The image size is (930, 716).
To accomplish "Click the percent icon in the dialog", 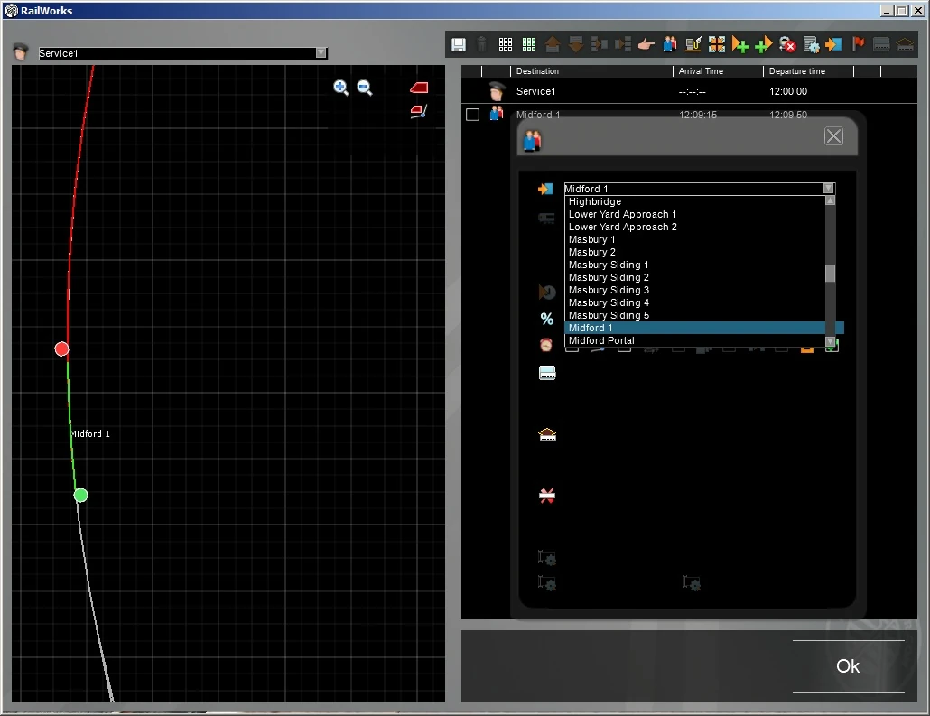I will (547, 319).
